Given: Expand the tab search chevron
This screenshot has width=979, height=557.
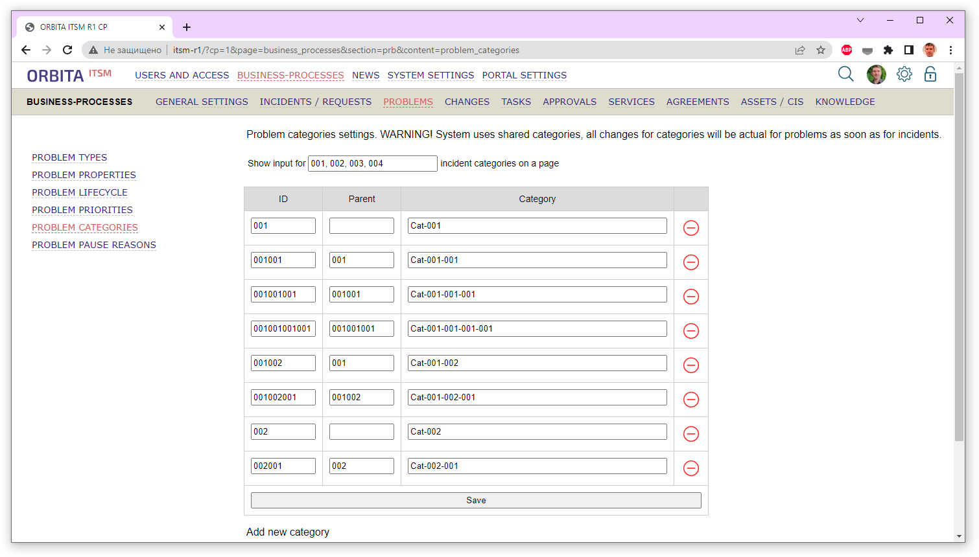Looking at the screenshot, I should pos(860,20).
